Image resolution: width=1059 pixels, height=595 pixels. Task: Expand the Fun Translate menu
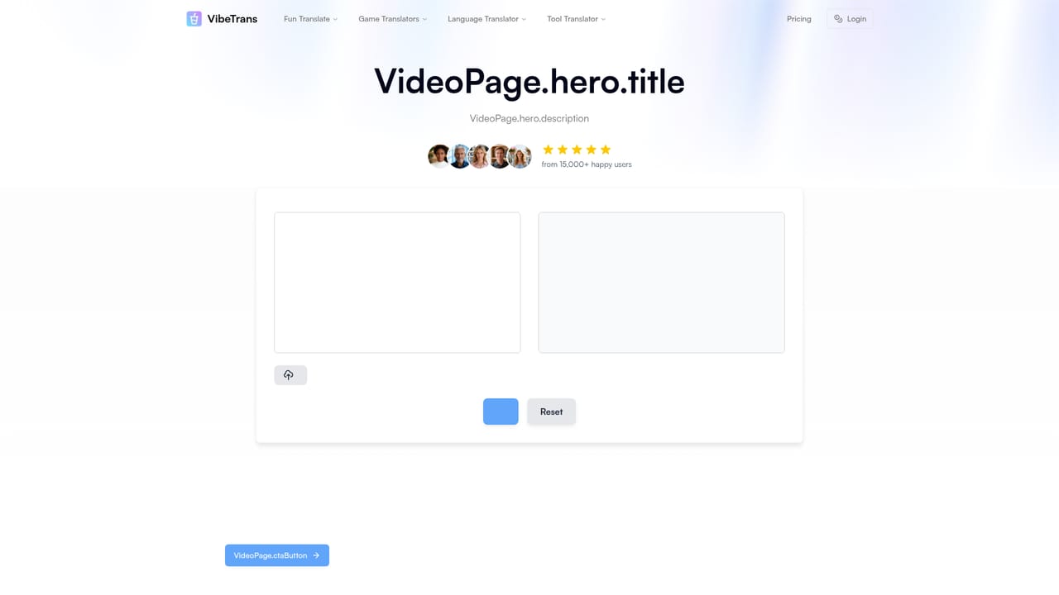tap(310, 19)
